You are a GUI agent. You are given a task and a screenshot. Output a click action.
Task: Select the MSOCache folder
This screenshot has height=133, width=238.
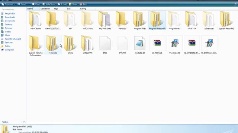(88, 20)
